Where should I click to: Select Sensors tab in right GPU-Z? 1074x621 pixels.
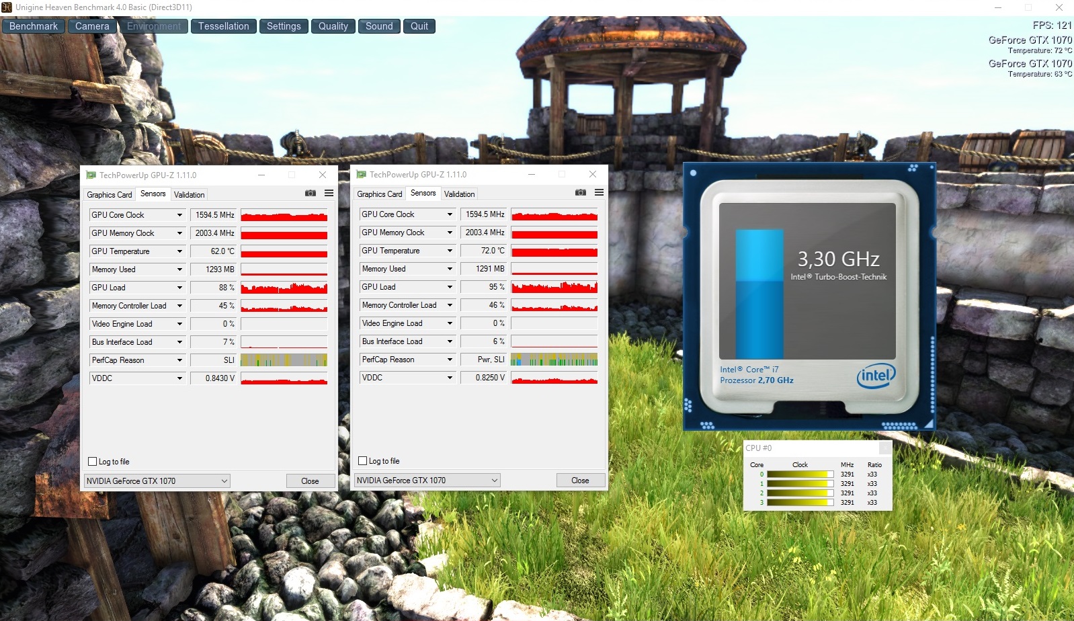pyautogui.click(x=423, y=194)
